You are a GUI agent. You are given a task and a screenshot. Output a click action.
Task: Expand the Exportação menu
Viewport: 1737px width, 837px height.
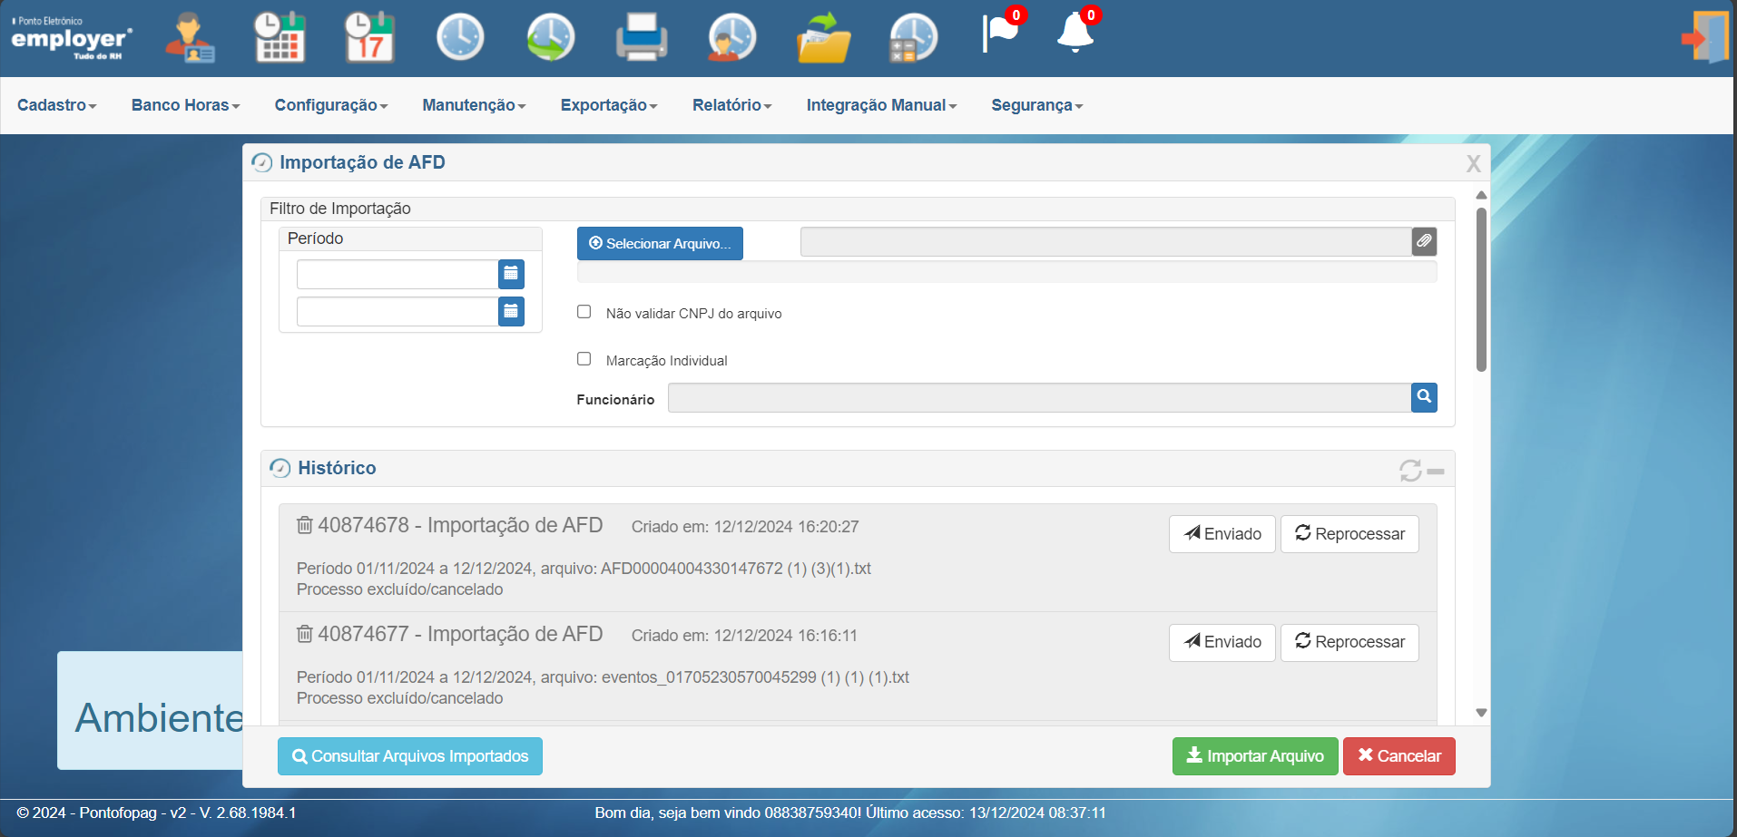pyautogui.click(x=609, y=105)
